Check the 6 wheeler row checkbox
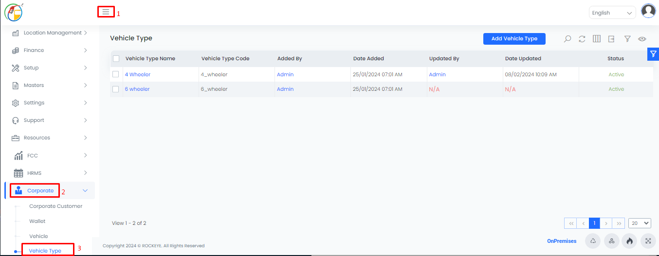Image resolution: width=659 pixels, height=256 pixels. 115,89
